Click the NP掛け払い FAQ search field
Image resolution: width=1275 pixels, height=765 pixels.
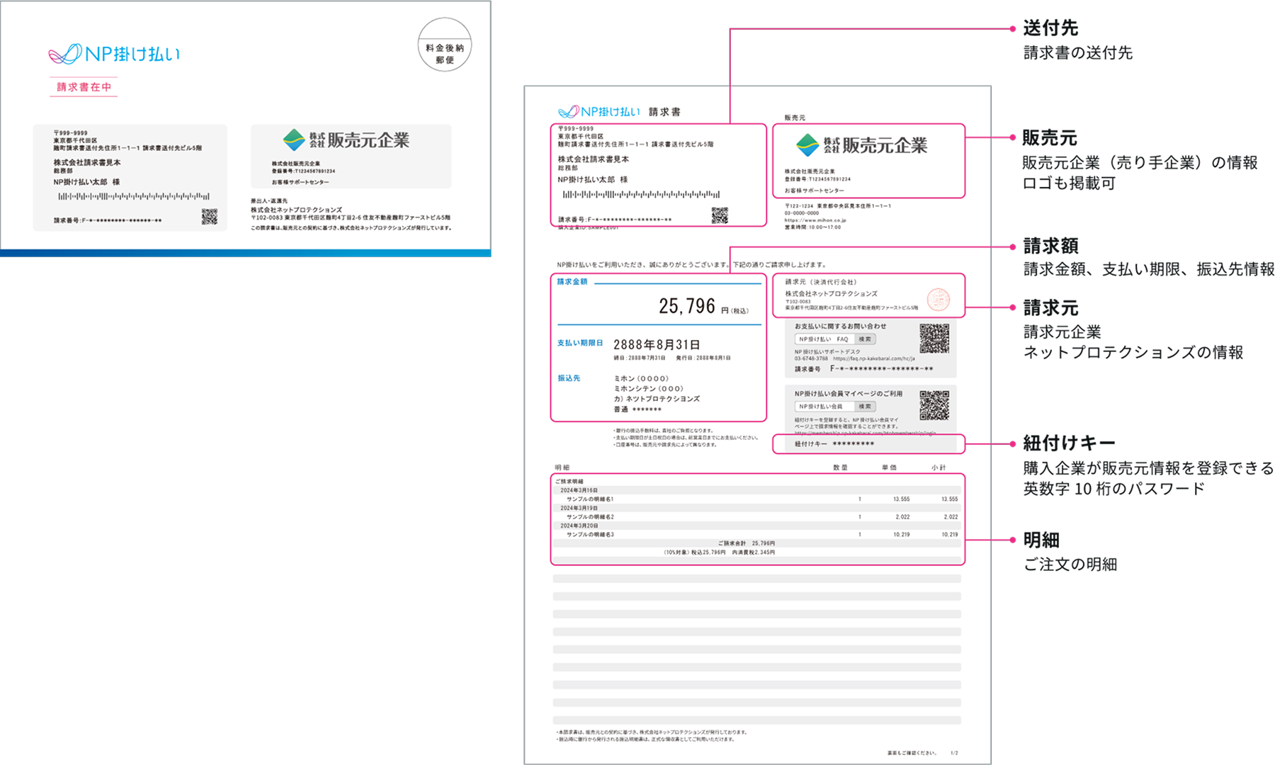(x=824, y=339)
